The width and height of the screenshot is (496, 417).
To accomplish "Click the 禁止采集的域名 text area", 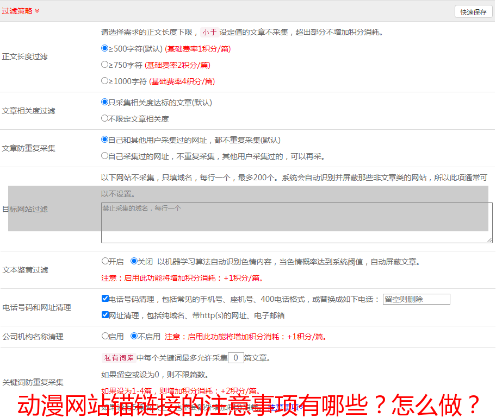I will 296,223.
